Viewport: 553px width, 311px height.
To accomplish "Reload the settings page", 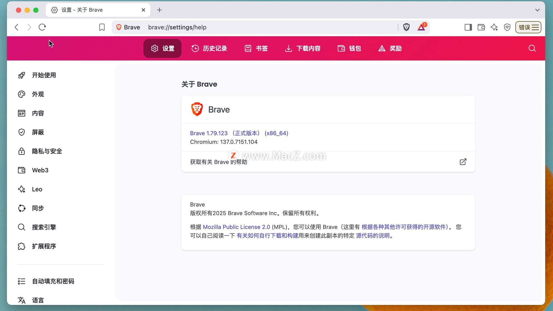I will 42,27.
